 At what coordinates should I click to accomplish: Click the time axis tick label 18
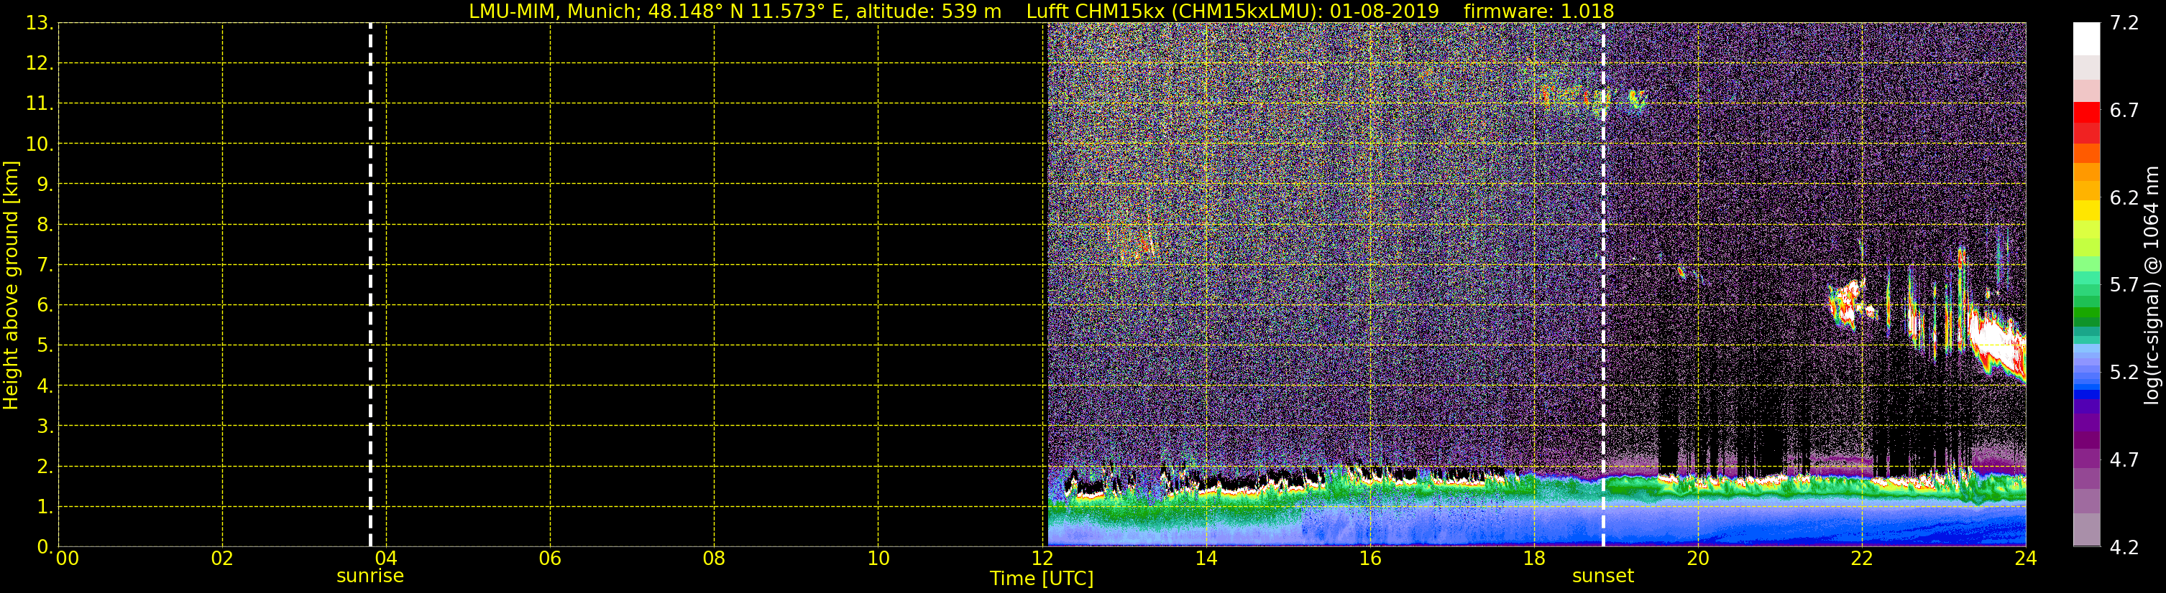pyautogui.click(x=1533, y=559)
